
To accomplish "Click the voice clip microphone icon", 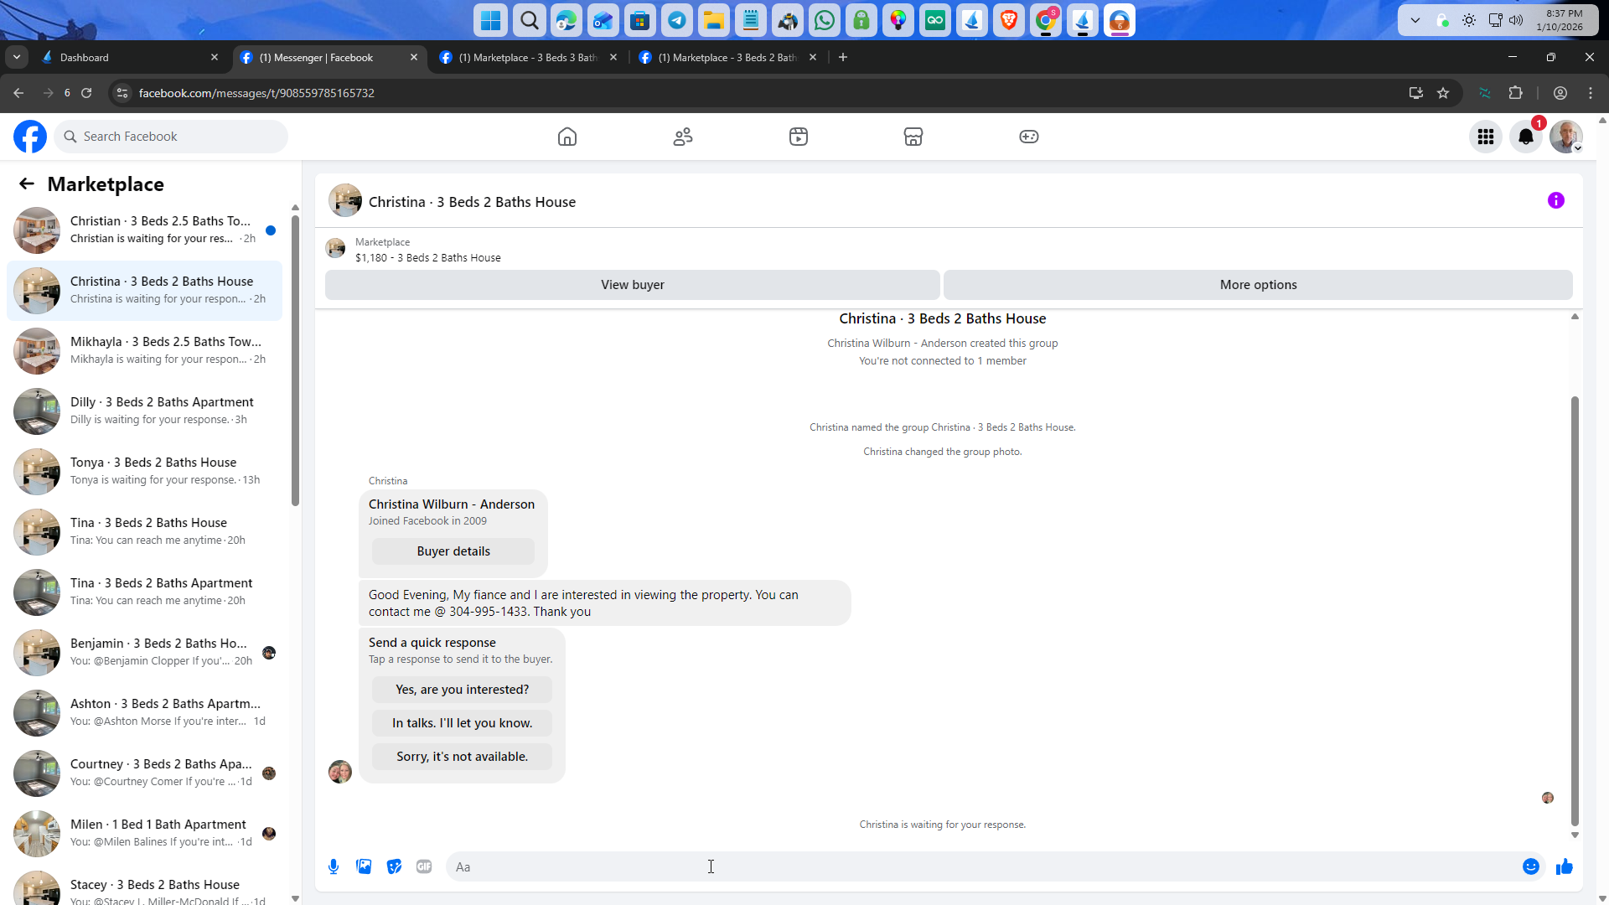I will point(334,866).
